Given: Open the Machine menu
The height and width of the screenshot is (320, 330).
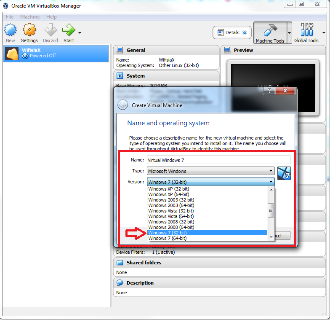Looking at the screenshot, I should coord(30,17).
